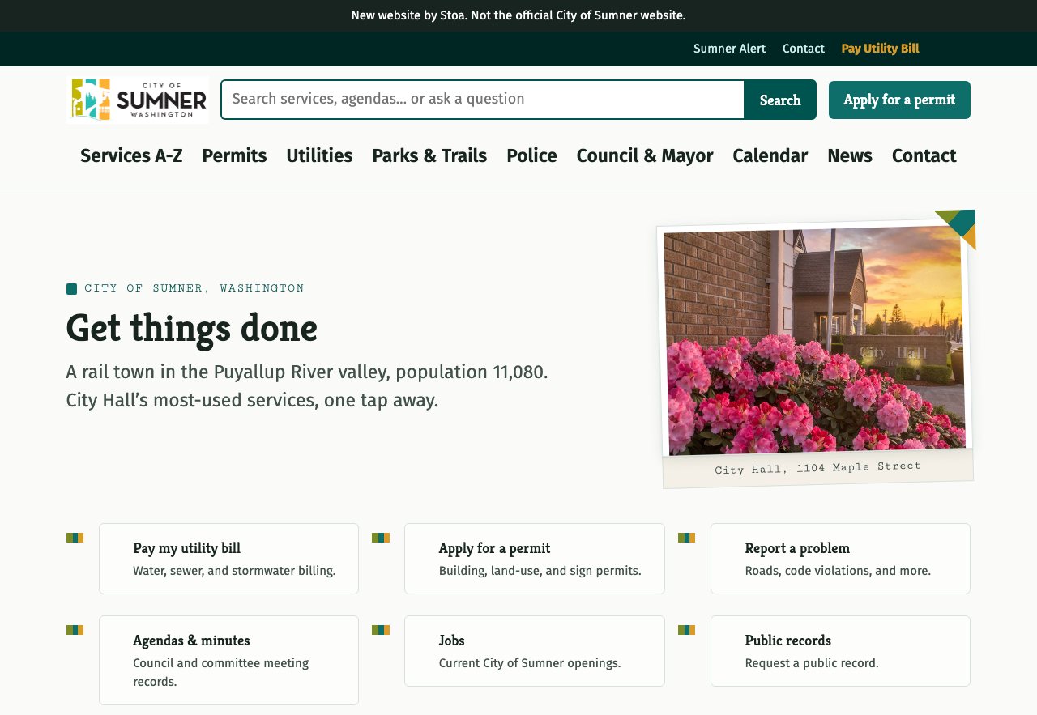Image resolution: width=1037 pixels, height=715 pixels.
Task: Click striped icon beside Report a problem
Action: [686, 538]
